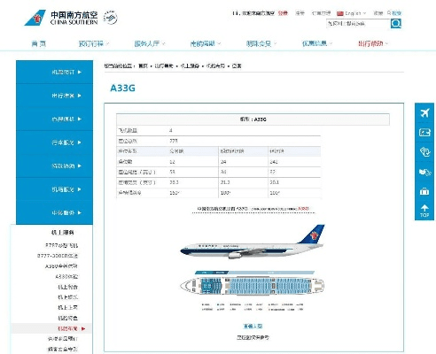Expand the 南航假期 navigation menu
This screenshot has width=436, height=354.
point(206,43)
